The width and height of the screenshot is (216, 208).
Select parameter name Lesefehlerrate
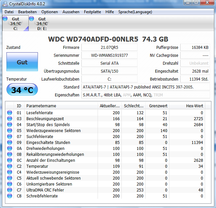40,113
